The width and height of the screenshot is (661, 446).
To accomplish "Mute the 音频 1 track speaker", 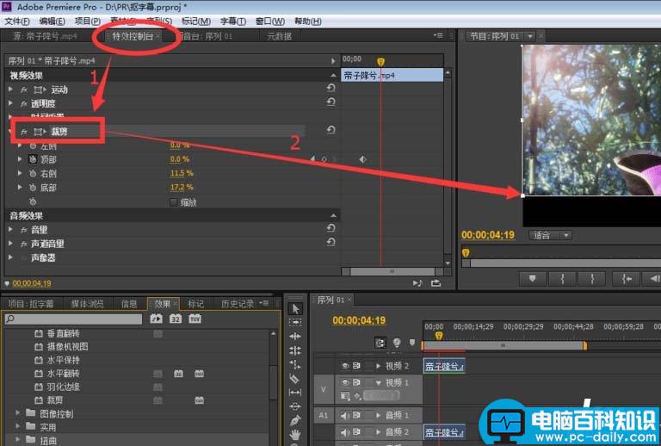I will [345, 416].
